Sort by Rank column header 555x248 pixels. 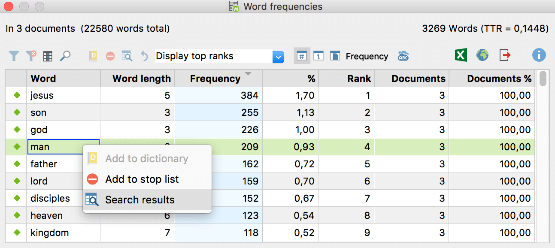(346, 79)
